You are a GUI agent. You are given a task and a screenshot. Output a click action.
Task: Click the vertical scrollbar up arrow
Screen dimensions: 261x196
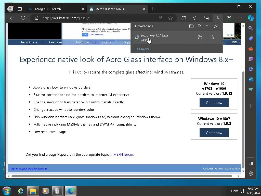coord(243,26)
